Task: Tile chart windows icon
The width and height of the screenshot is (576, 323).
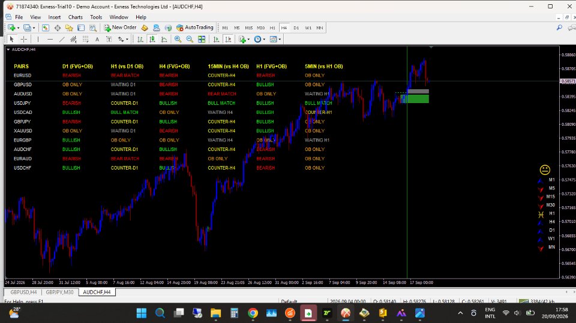Action: [x=202, y=39]
